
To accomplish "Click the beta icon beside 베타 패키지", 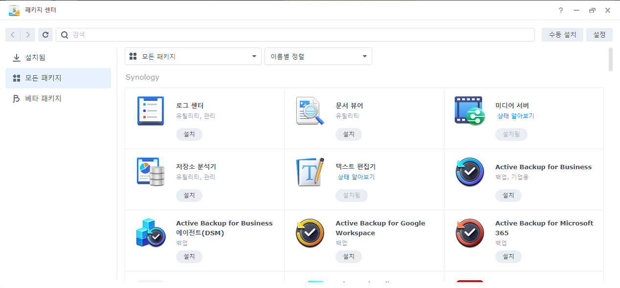I will 17,99.
